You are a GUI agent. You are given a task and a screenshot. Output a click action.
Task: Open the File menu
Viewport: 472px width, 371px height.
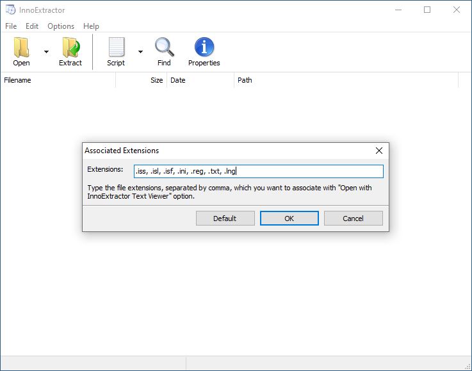pos(11,26)
